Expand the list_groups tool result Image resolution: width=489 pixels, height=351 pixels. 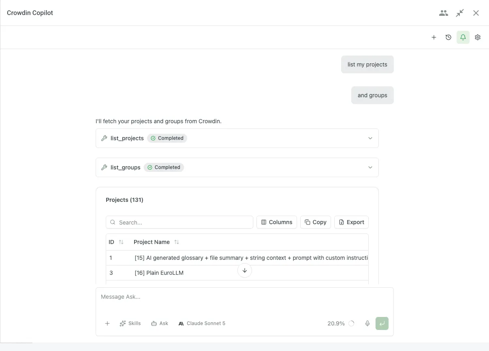click(237, 167)
